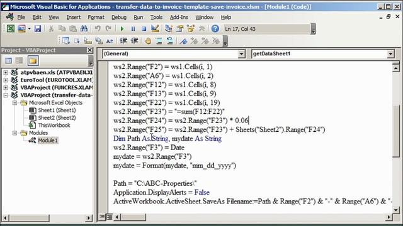Screen dimensions: 403x226
Task: Open the Insert menu
Action: (x=74, y=17)
